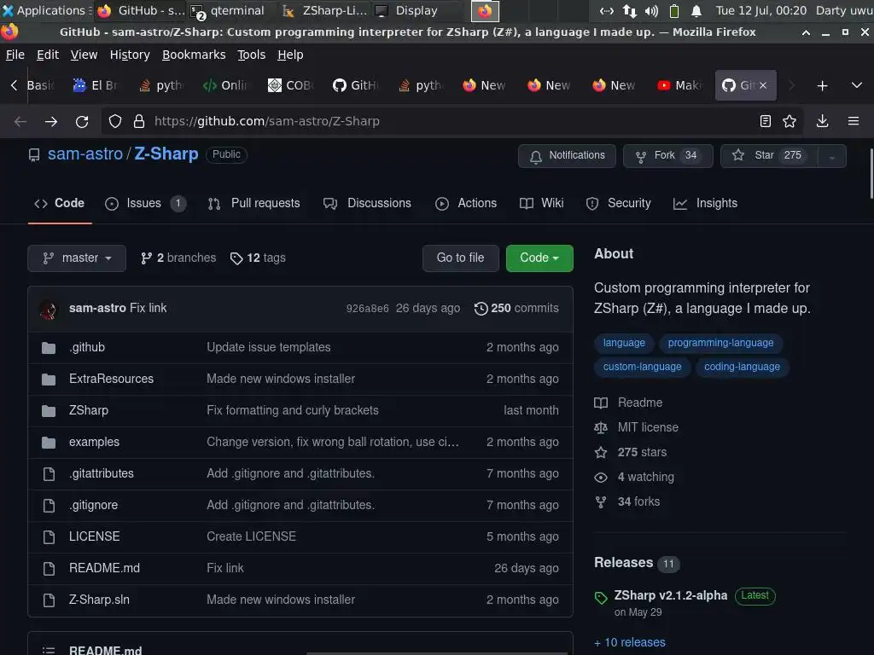This screenshot has width=874, height=655.
Task: Open the Bookmarks menu
Action: pos(194,55)
